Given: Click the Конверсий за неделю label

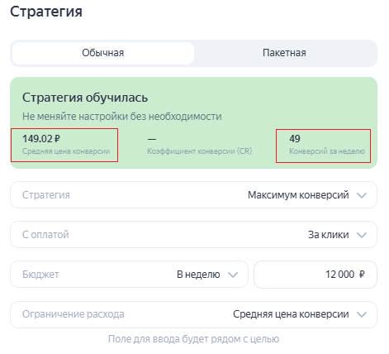Looking at the screenshot, I should pyautogui.click(x=327, y=151).
